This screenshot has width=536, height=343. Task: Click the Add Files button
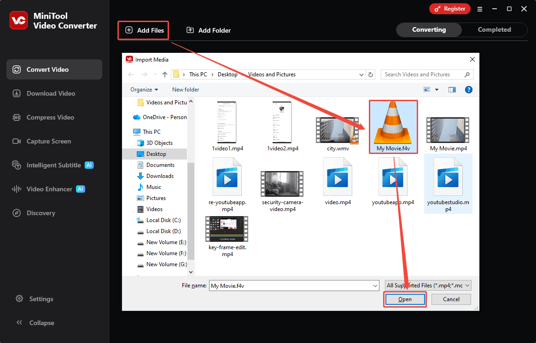[144, 30]
